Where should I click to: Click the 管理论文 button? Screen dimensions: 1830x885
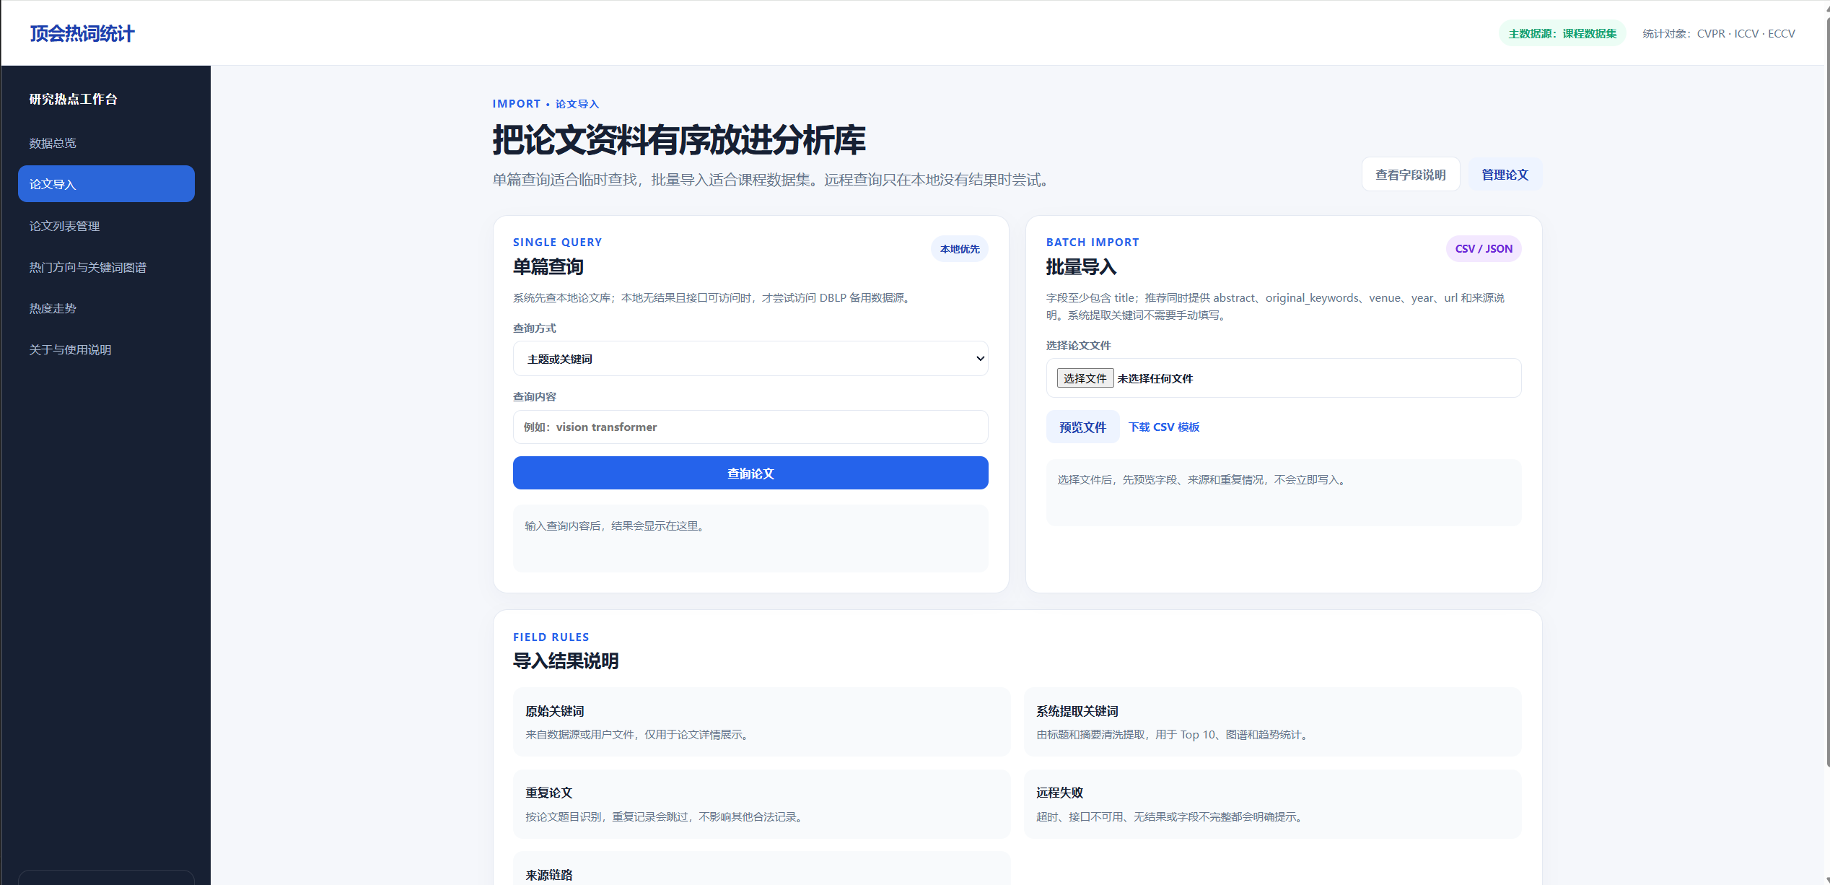click(1505, 175)
